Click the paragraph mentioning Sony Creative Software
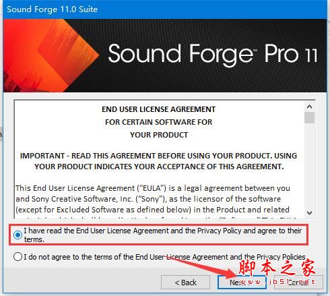The height and width of the screenshot is (296, 330). click(153, 199)
